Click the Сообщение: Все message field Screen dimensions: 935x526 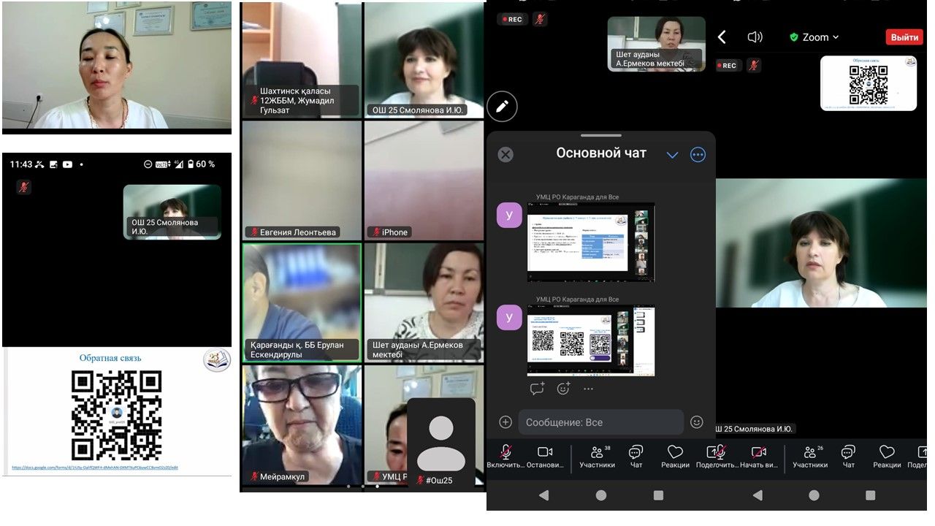click(600, 422)
